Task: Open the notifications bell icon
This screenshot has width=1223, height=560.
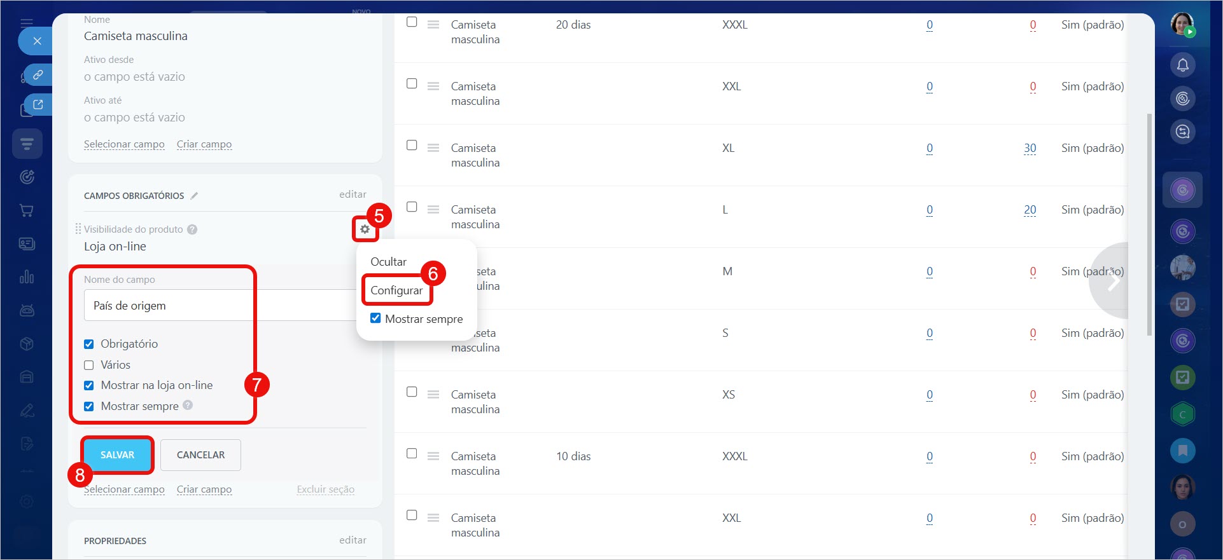Action: [x=1182, y=65]
